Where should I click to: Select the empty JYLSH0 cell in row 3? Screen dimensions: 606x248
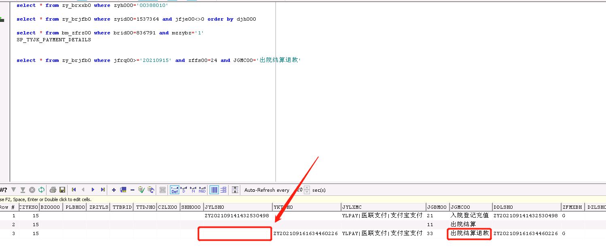(x=238, y=233)
